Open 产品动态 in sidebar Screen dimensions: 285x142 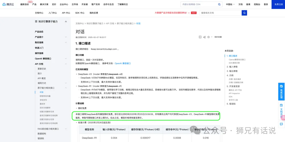(39, 32)
